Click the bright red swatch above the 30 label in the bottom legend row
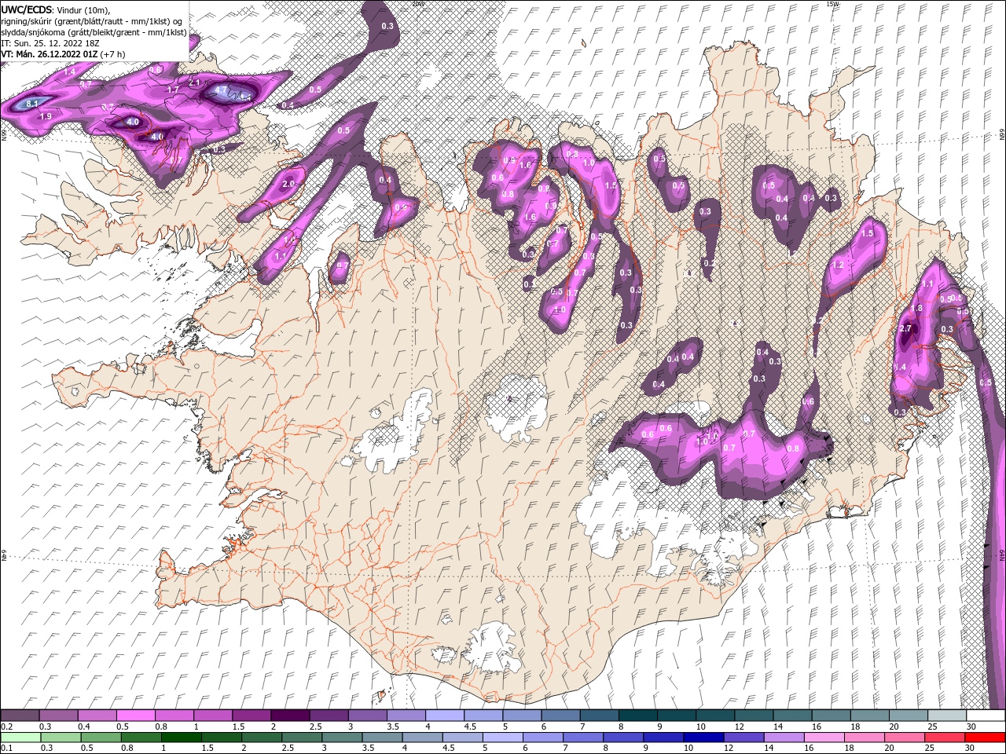The image size is (1006, 754). pyautogui.click(x=985, y=737)
